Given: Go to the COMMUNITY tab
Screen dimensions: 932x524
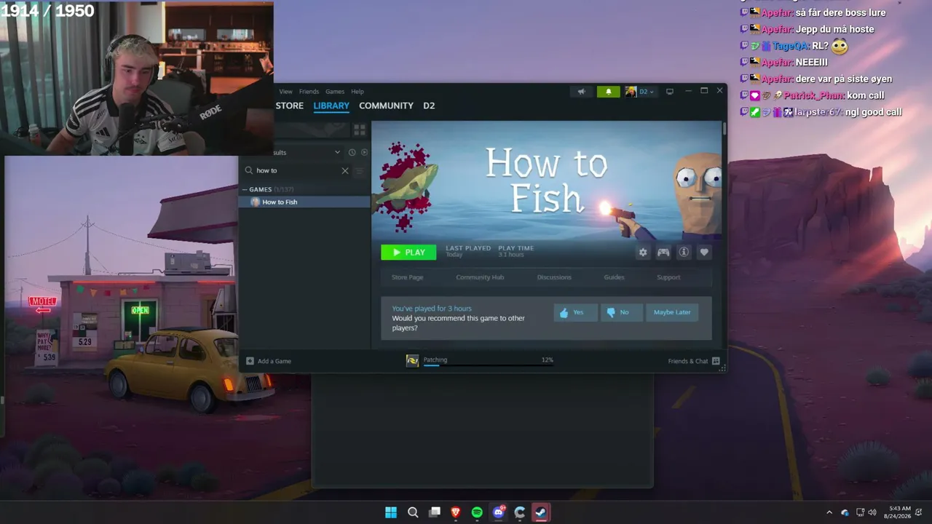Looking at the screenshot, I should (386, 106).
